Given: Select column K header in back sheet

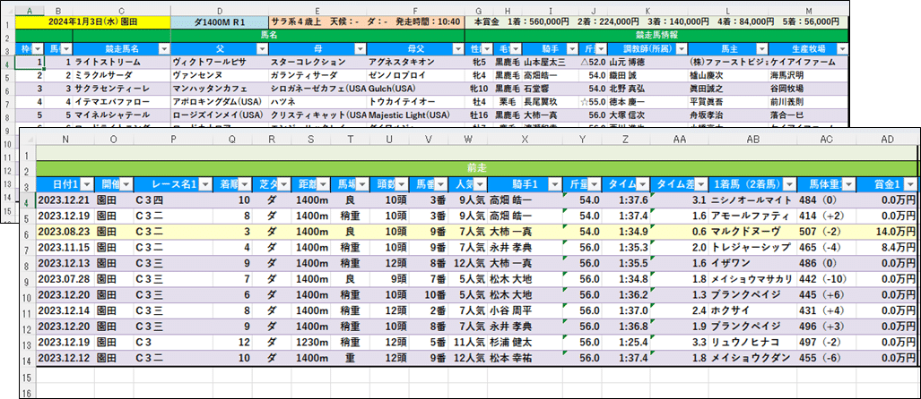Looking at the screenshot, I should [647, 11].
